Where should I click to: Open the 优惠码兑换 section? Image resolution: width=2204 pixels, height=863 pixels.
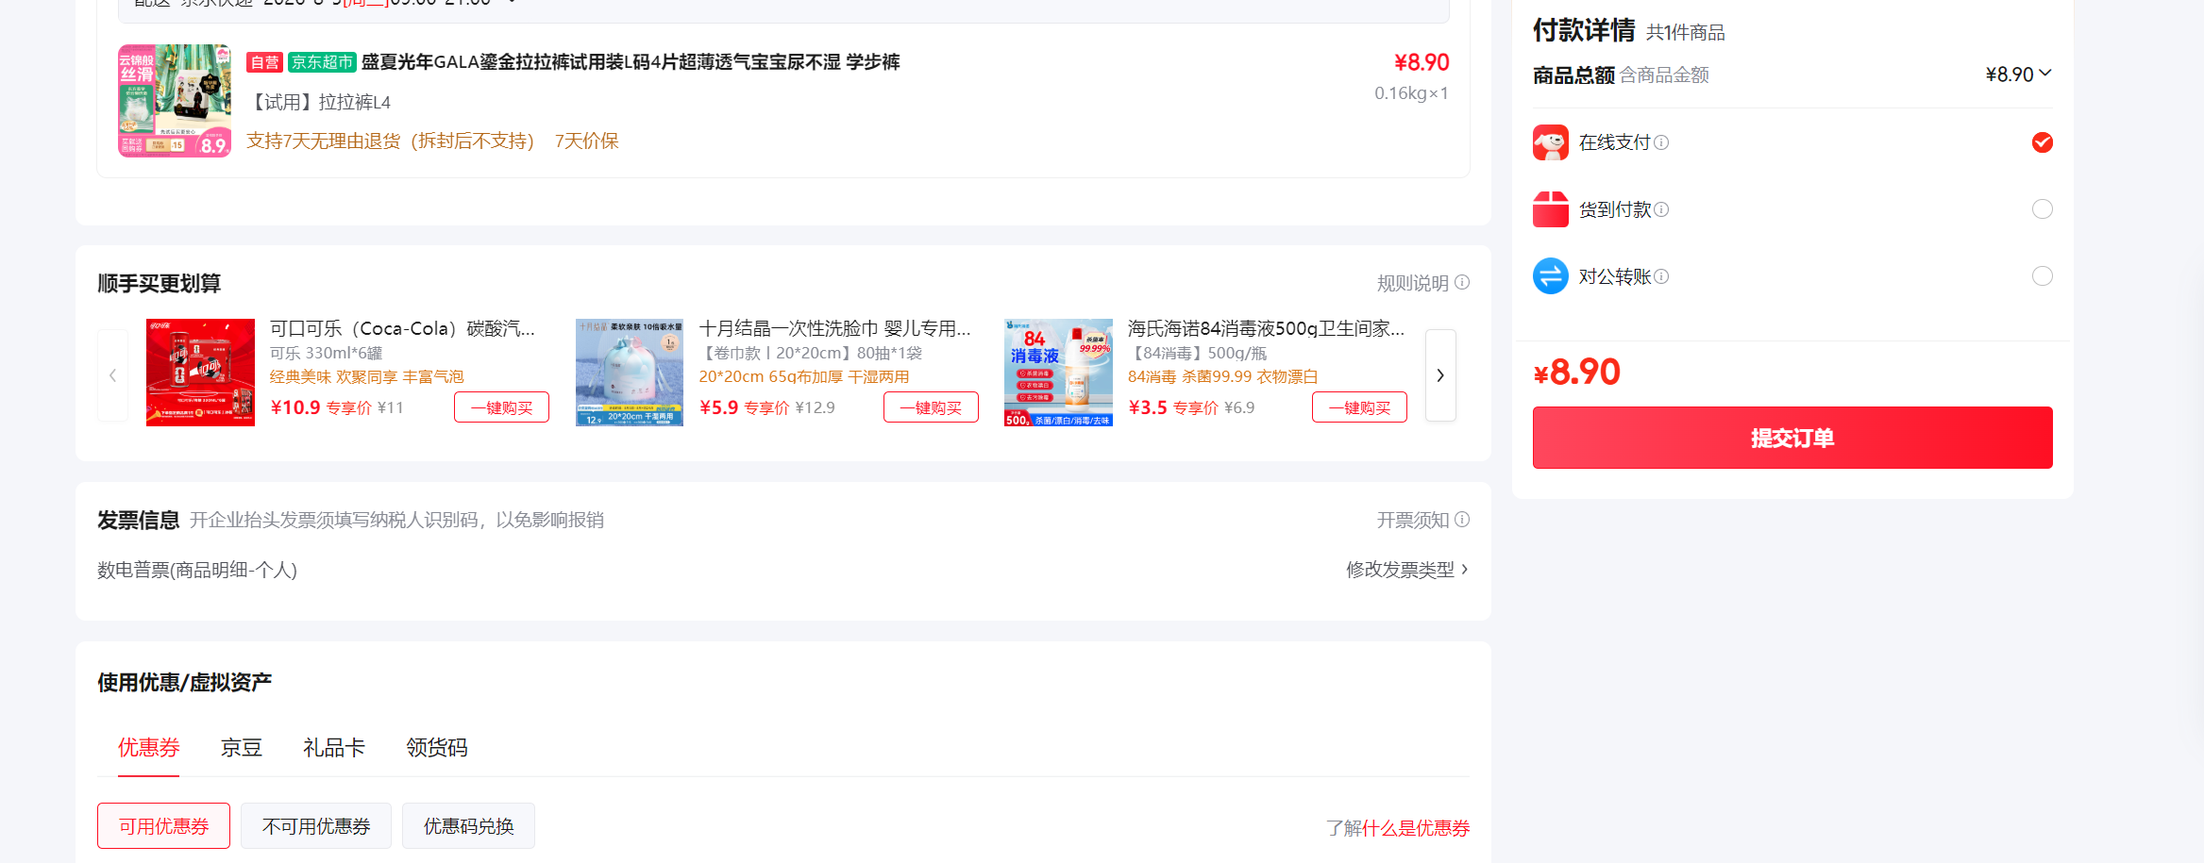pyautogui.click(x=468, y=826)
